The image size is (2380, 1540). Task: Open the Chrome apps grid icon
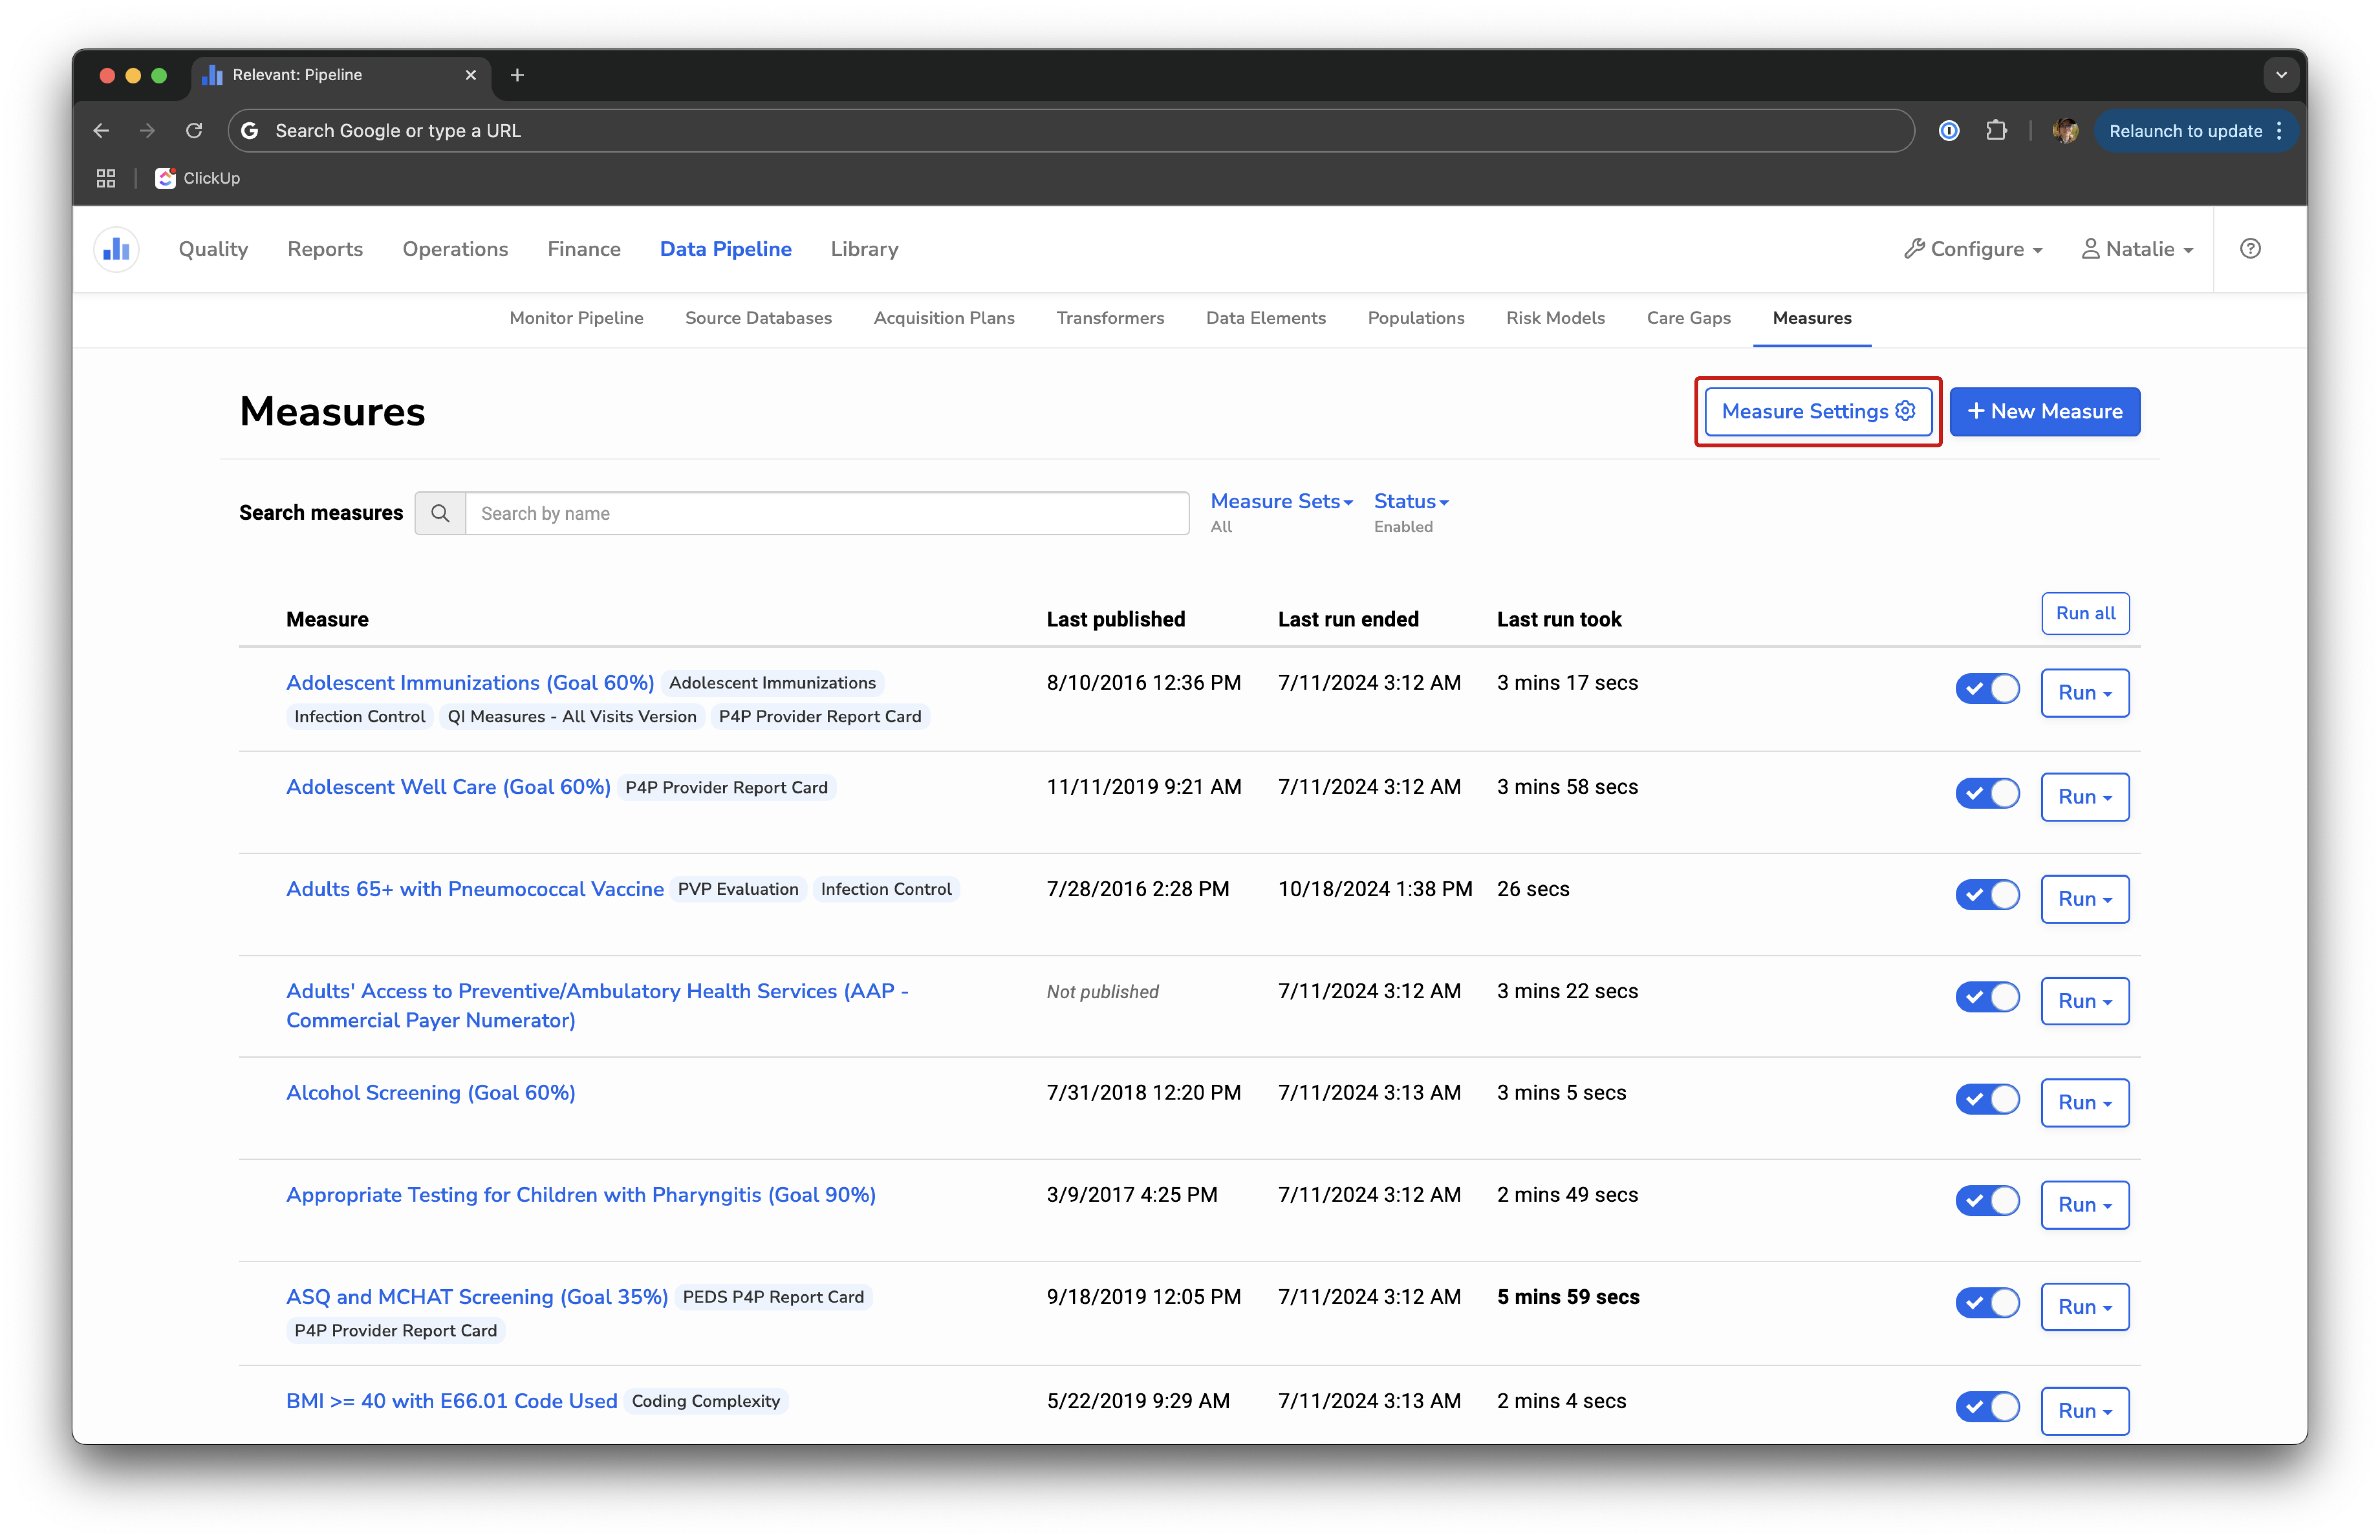106,178
